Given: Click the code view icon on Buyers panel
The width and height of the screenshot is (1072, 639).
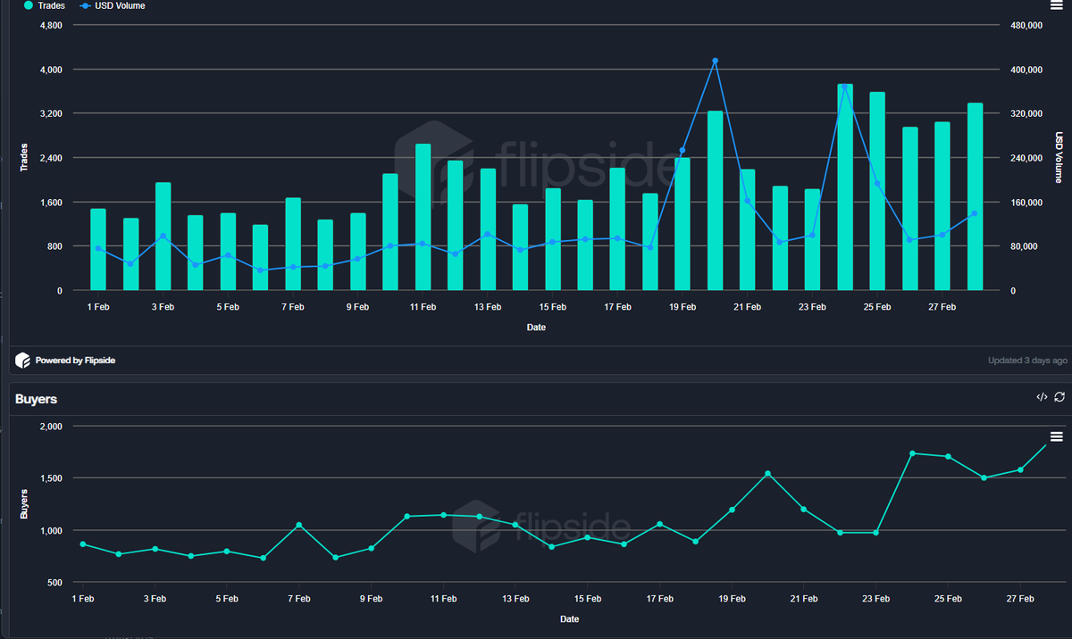Looking at the screenshot, I should tap(1042, 397).
